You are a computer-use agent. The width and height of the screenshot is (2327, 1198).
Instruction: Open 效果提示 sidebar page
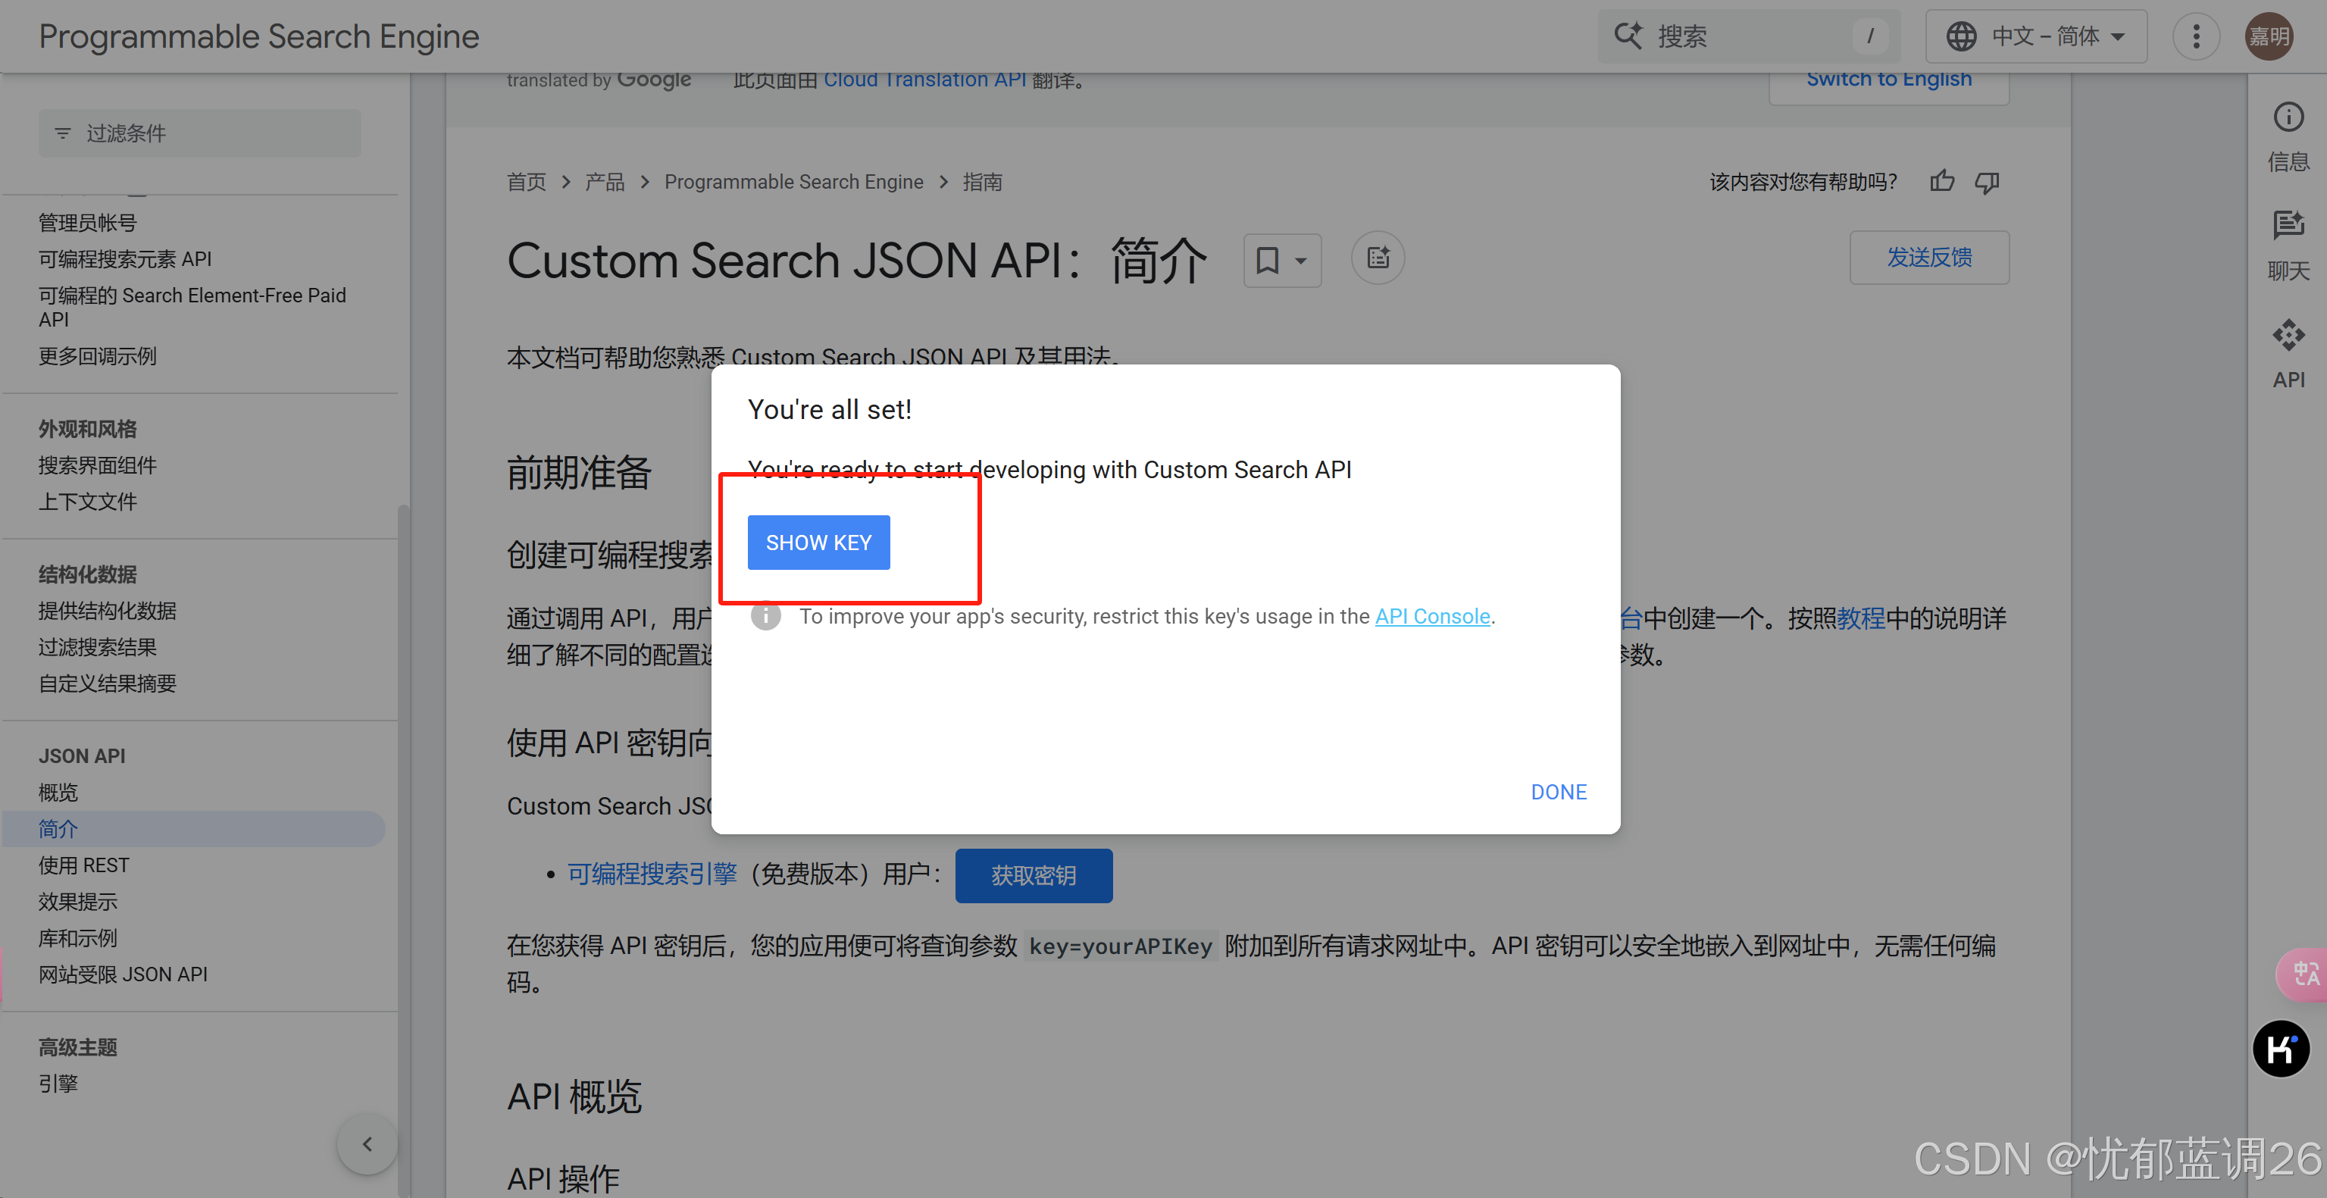[x=78, y=902]
